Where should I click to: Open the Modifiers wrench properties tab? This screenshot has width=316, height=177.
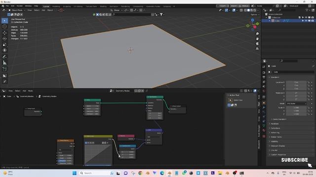point(264,108)
